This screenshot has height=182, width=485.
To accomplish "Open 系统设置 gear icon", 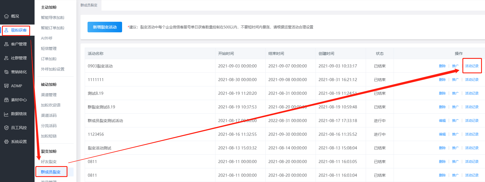I will (x=6, y=142).
